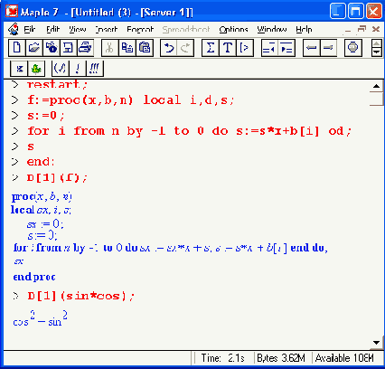Click the scrollbar up arrow
This screenshot has width=385, height=369.
pyautogui.click(x=376, y=86)
